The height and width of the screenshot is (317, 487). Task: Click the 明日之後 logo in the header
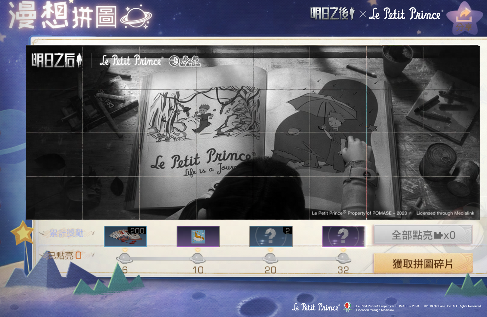coord(332,14)
